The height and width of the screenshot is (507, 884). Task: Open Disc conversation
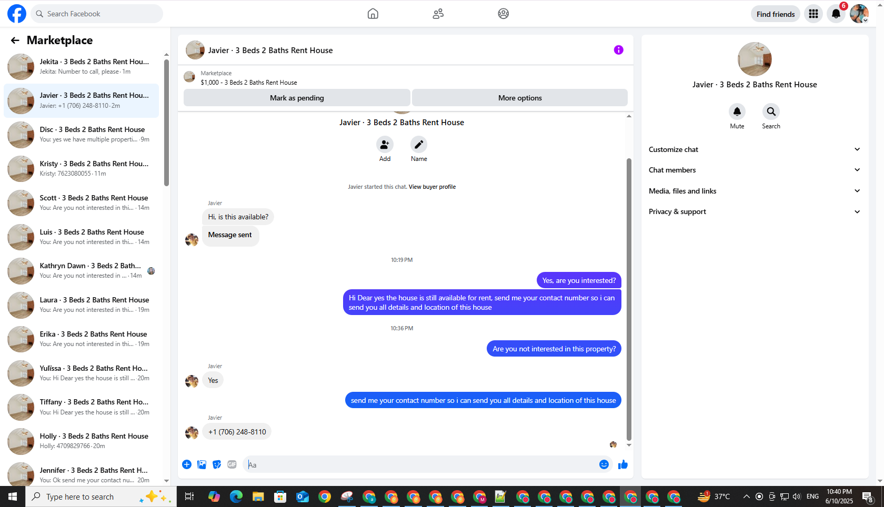tap(81, 134)
